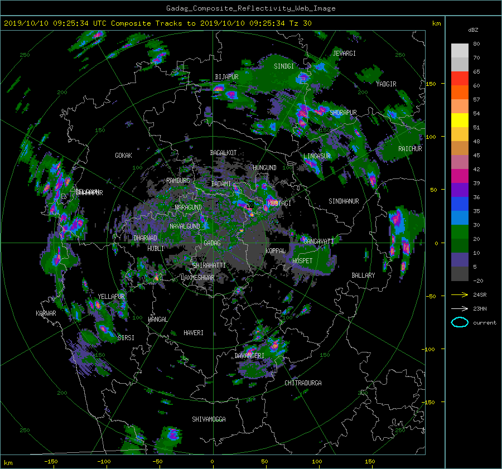
Task: Click the NAVALGUND city label
Action: tap(185, 226)
